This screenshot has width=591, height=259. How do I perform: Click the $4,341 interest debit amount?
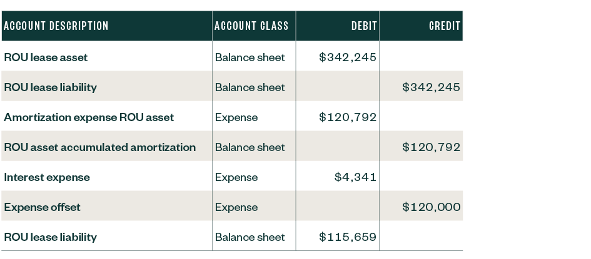coord(355,177)
